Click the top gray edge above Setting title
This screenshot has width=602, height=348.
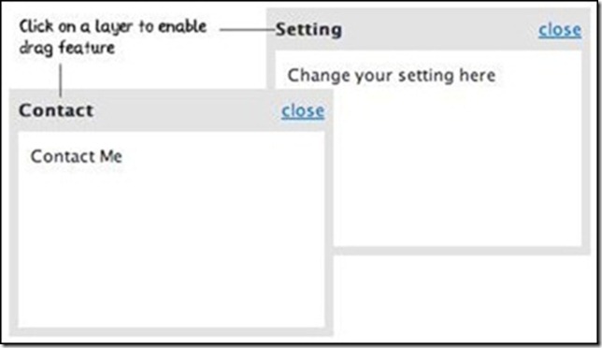coord(428,13)
